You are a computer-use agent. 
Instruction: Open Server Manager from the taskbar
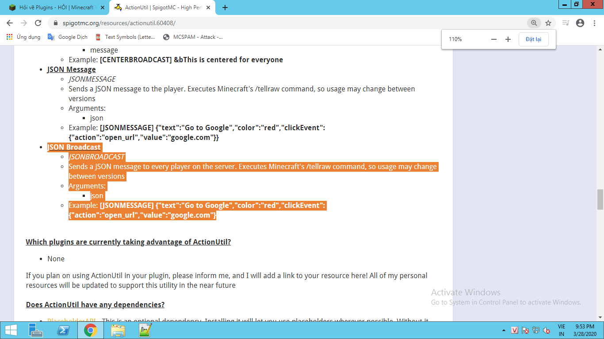click(35, 330)
